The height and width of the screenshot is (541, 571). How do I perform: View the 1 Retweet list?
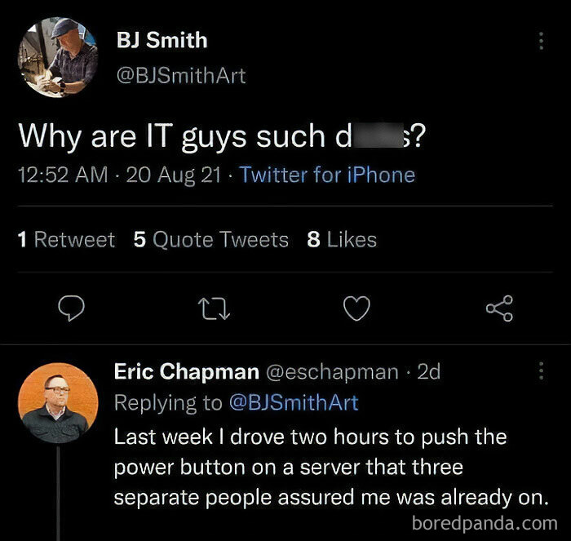pos(66,240)
